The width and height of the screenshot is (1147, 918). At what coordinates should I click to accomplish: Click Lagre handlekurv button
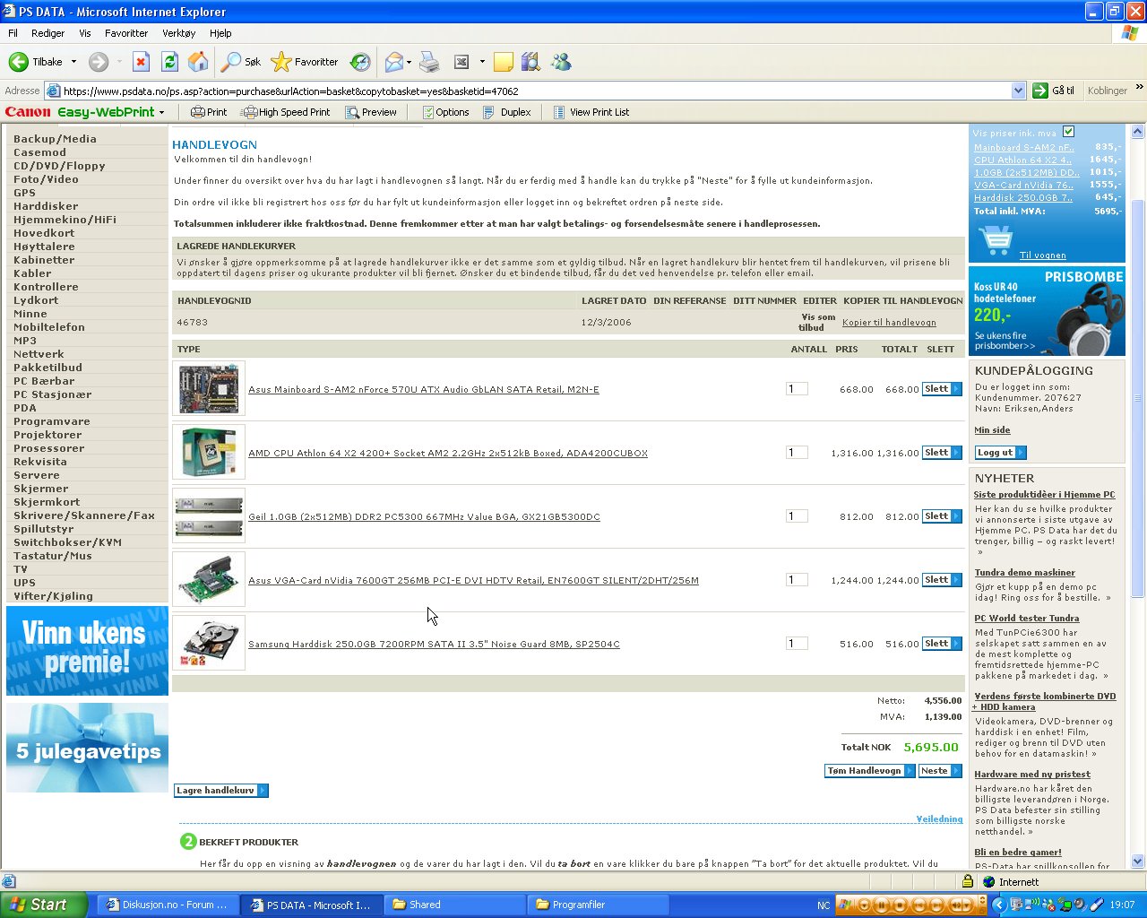click(x=221, y=791)
